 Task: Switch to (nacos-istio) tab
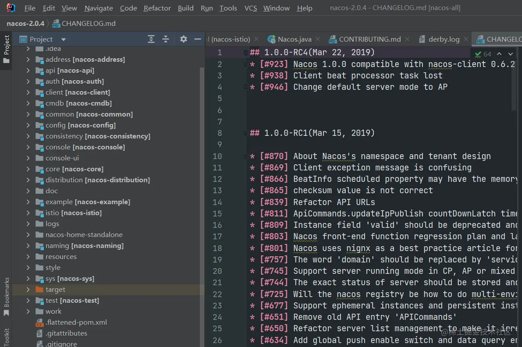point(230,39)
